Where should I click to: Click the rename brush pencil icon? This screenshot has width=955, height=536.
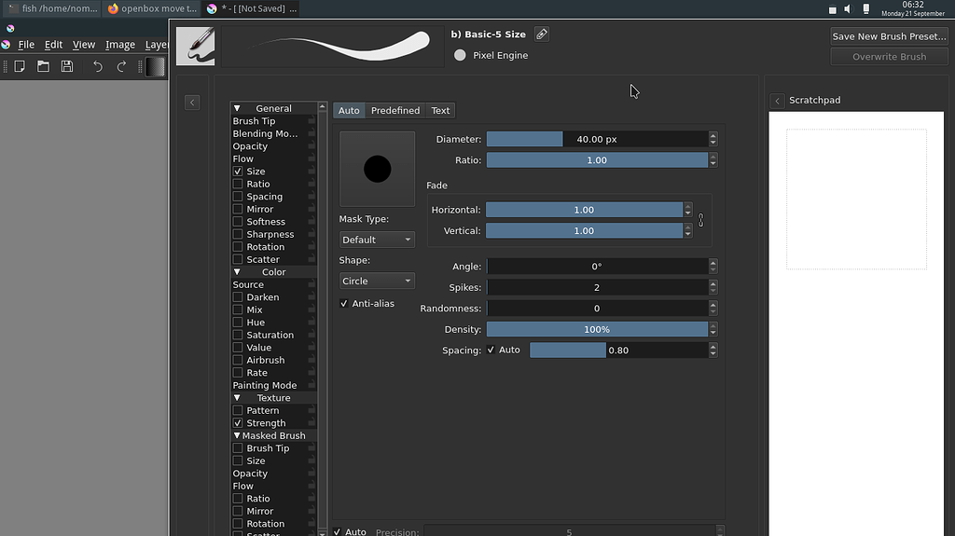coord(542,34)
